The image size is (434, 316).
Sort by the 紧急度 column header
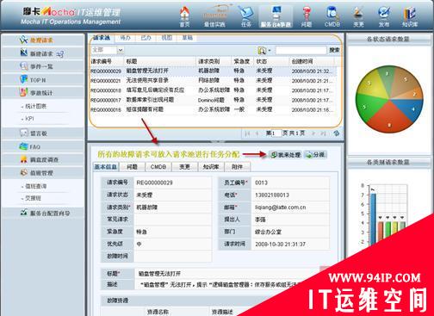pyautogui.click(x=242, y=61)
